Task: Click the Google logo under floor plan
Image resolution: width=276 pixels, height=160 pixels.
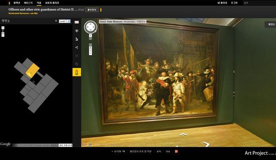Action: click(6, 144)
